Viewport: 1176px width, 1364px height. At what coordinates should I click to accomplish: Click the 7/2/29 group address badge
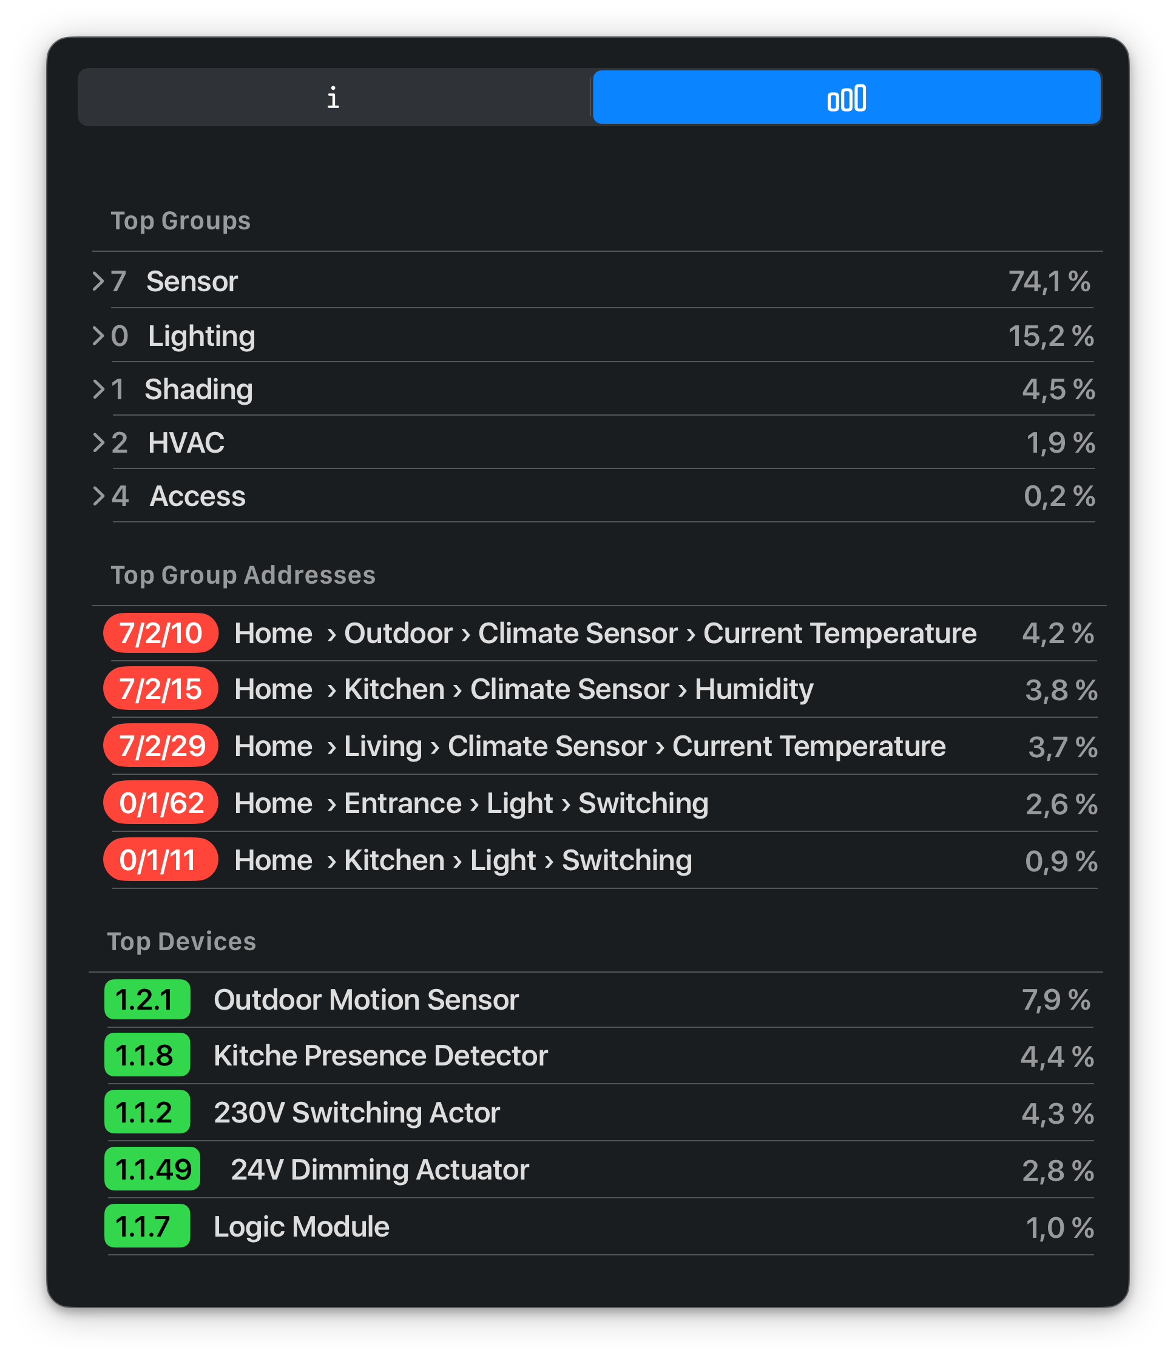161,746
